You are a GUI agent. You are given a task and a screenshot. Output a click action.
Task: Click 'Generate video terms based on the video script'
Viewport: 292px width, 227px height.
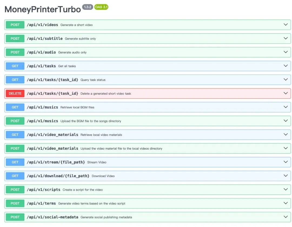click(92, 203)
